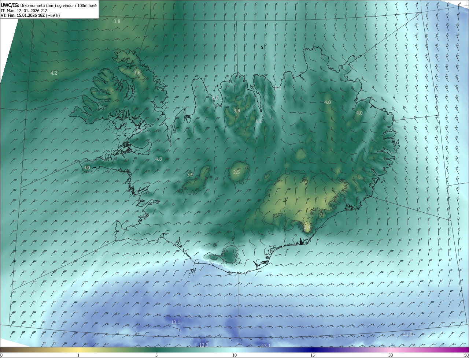This screenshot has height=358, width=469.
Task: Click the 4.2 value label on the map
Action: pyautogui.click(x=54, y=73)
